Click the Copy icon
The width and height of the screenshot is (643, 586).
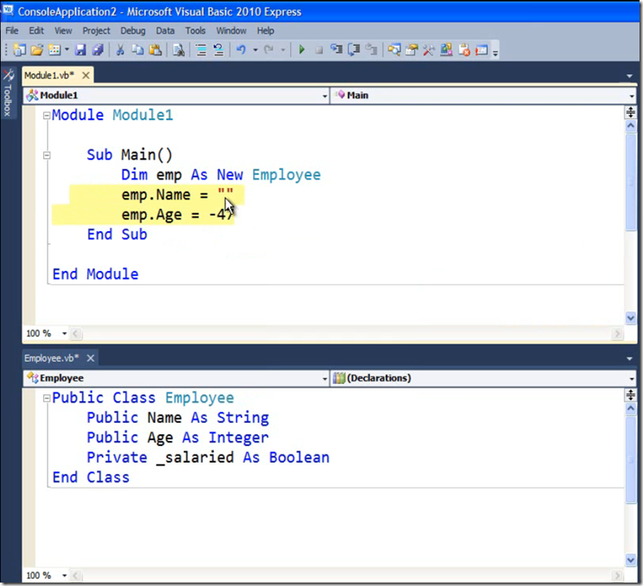[138, 50]
